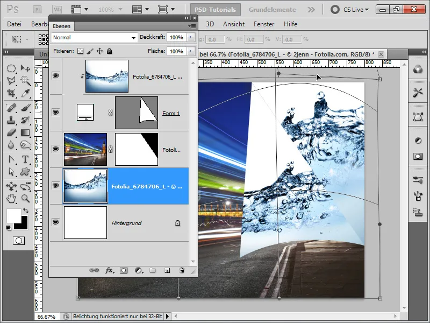This screenshot has width=430, height=323.
Task: Select the Move tool
Action: [x=25, y=68]
